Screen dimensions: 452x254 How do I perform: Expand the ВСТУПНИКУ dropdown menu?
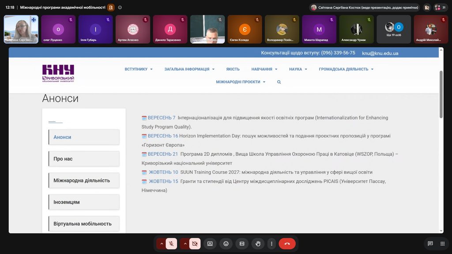pos(139,69)
